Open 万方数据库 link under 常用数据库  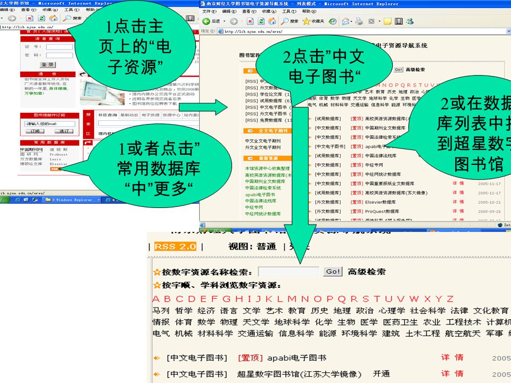point(31,159)
